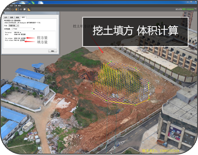Open the yellow ruler measurement tool
This screenshot has width=198, height=155.
tap(29, 9)
